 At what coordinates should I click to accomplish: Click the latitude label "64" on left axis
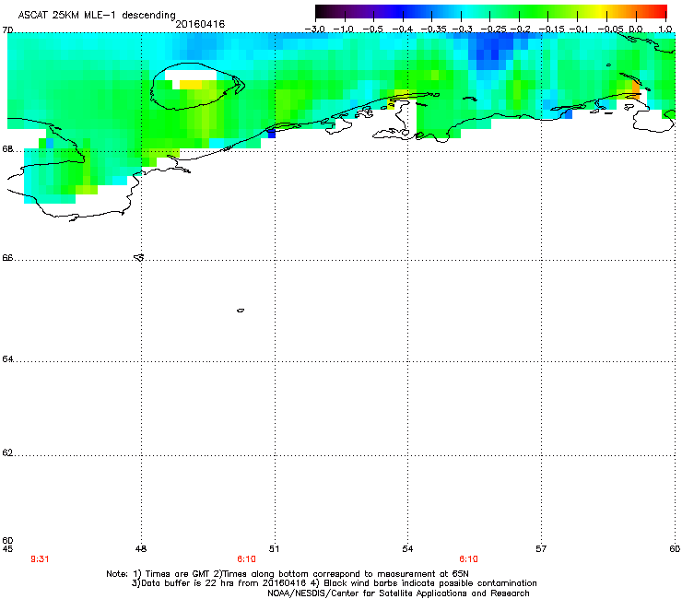[x=7, y=359]
